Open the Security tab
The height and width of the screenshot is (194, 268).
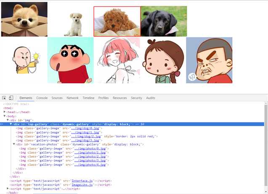[136, 98]
